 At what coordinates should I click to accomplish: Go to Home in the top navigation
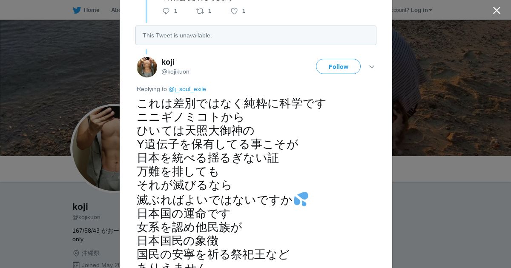tap(91, 10)
